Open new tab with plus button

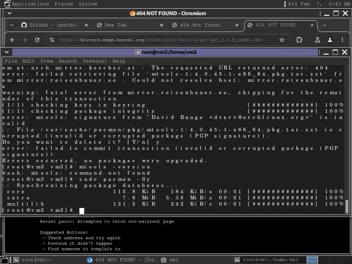point(324,25)
